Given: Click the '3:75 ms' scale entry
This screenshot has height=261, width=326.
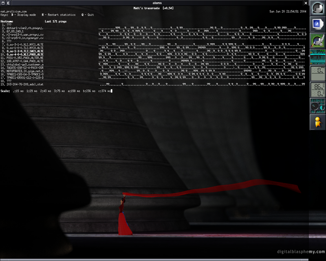Looking at the screenshot, I should 59,91.
